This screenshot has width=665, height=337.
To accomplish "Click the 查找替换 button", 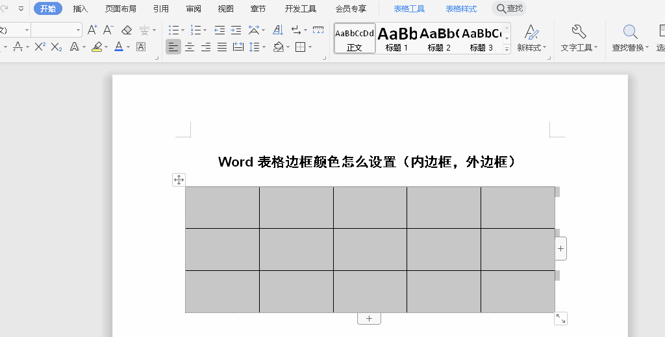I will click(629, 39).
